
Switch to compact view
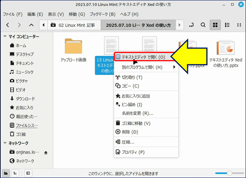coord(239,25)
